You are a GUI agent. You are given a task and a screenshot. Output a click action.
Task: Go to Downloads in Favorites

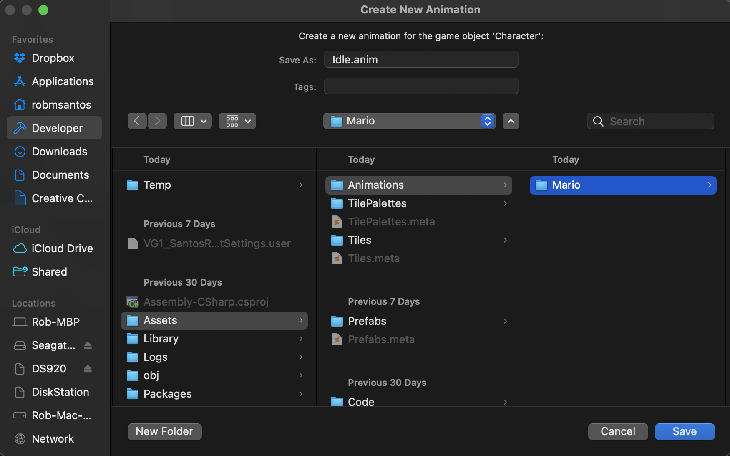coord(59,152)
